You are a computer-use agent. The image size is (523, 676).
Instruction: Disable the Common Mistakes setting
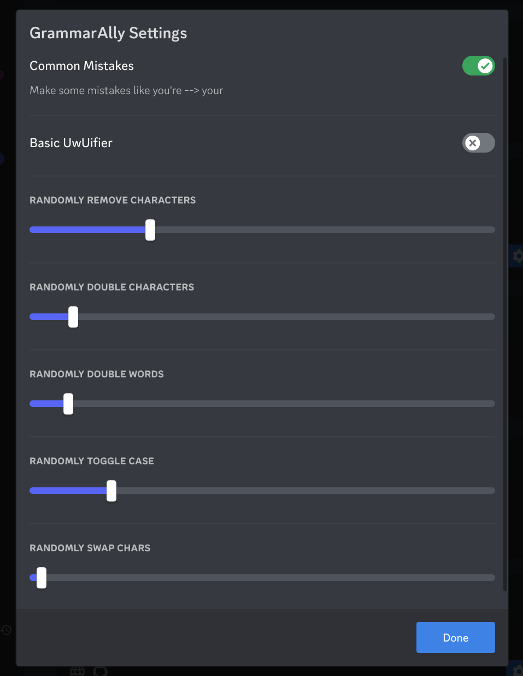(x=478, y=66)
